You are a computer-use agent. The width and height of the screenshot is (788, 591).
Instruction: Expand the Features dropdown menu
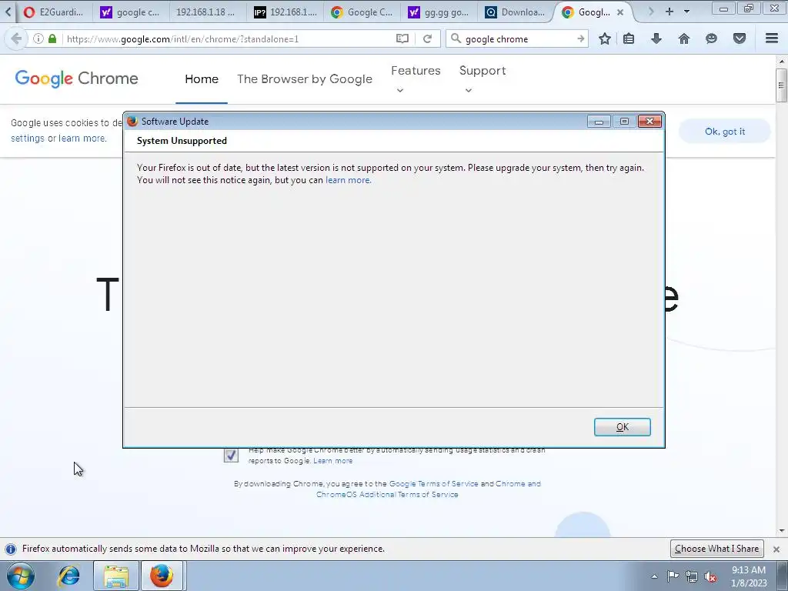pos(416,79)
